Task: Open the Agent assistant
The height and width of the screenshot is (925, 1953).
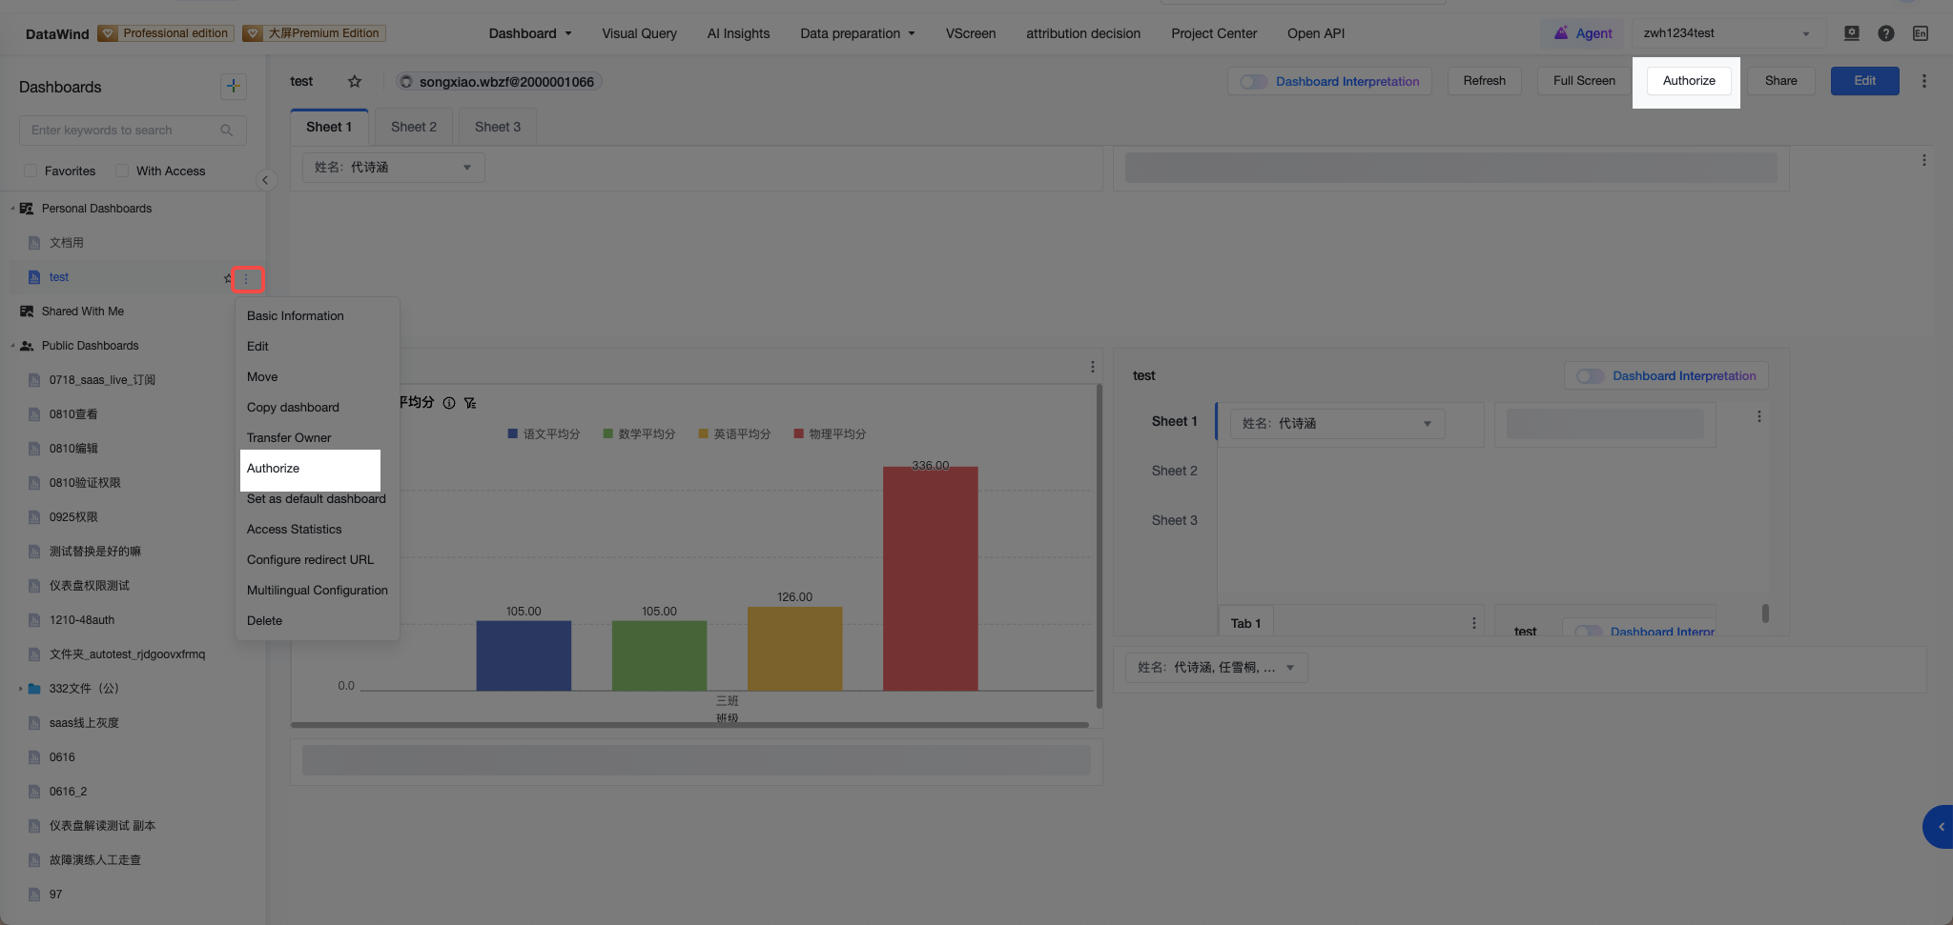Action: coord(1582,32)
